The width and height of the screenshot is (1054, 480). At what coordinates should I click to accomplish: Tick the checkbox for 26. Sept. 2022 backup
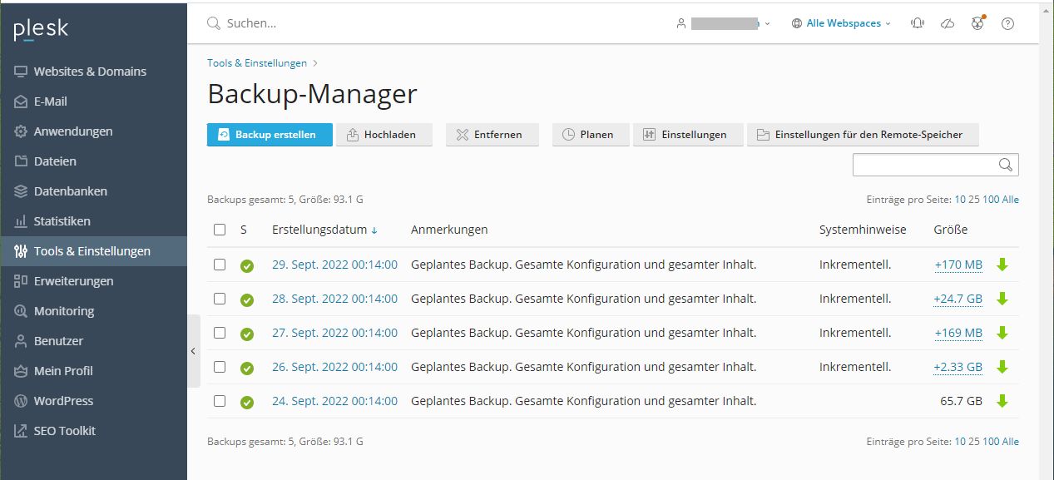click(220, 367)
